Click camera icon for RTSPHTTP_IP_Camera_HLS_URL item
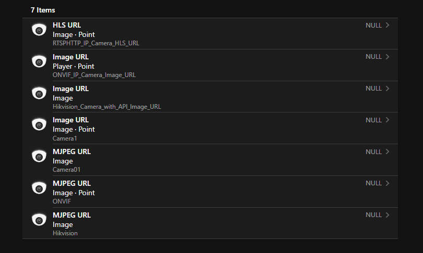Image resolution: width=423 pixels, height=253 pixels. coord(39,30)
